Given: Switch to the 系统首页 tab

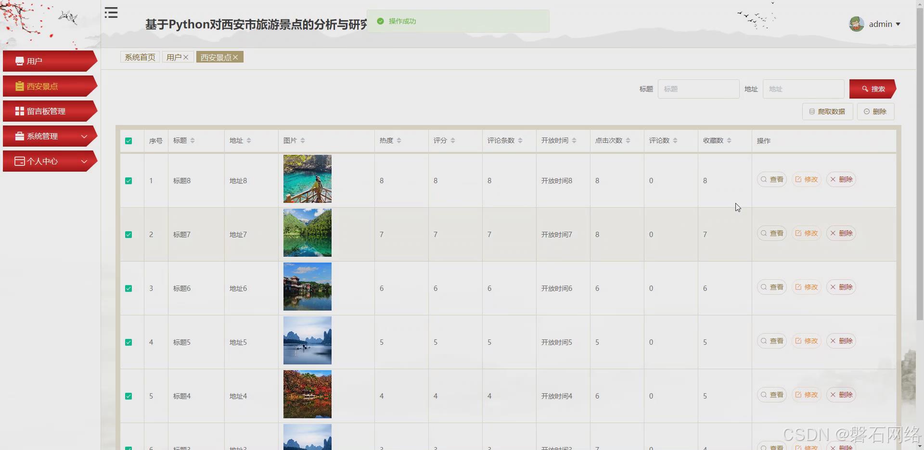Looking at the screenshot, I should pos(140,57).
